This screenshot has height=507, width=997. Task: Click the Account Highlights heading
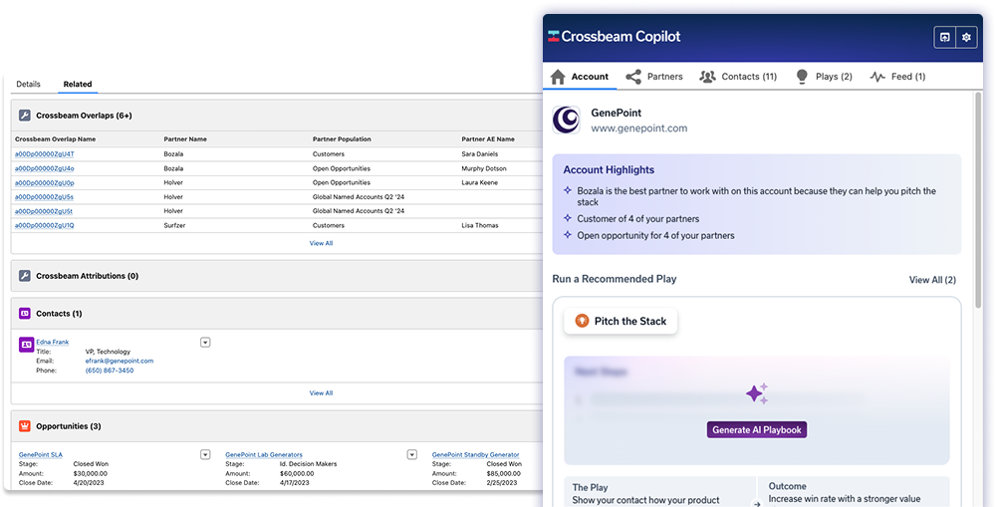pos(609,170)
